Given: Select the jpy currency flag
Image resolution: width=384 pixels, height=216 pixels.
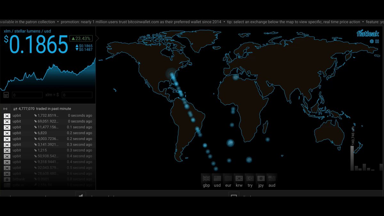Looking at the screenshot, I should tap(261, 178).
